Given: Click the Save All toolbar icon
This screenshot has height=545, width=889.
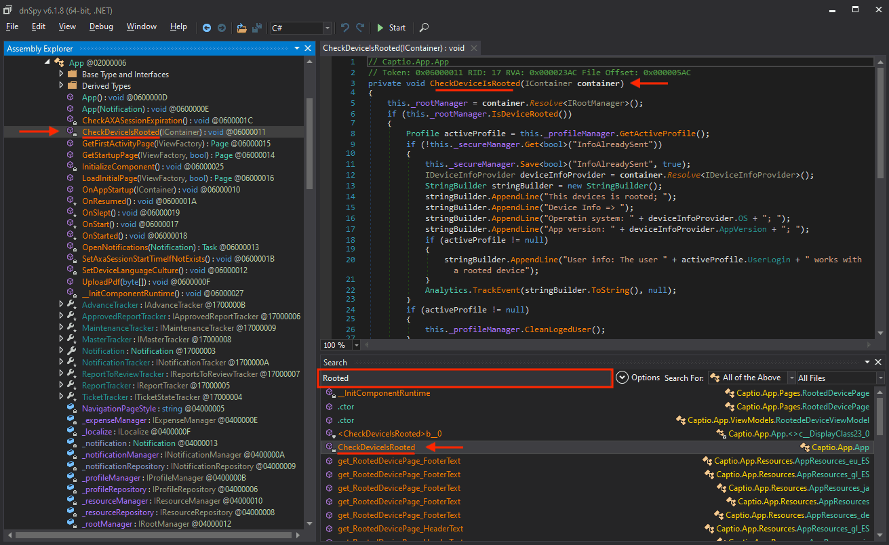Looking at the screenshot, I should (x=257, y=28).
